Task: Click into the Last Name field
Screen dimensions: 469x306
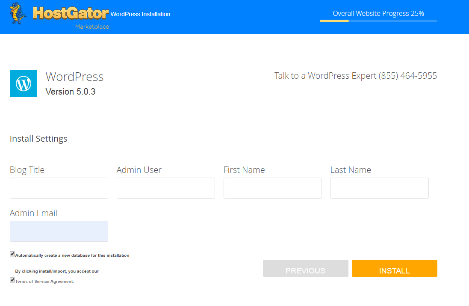Action: [x=380, y=188]
